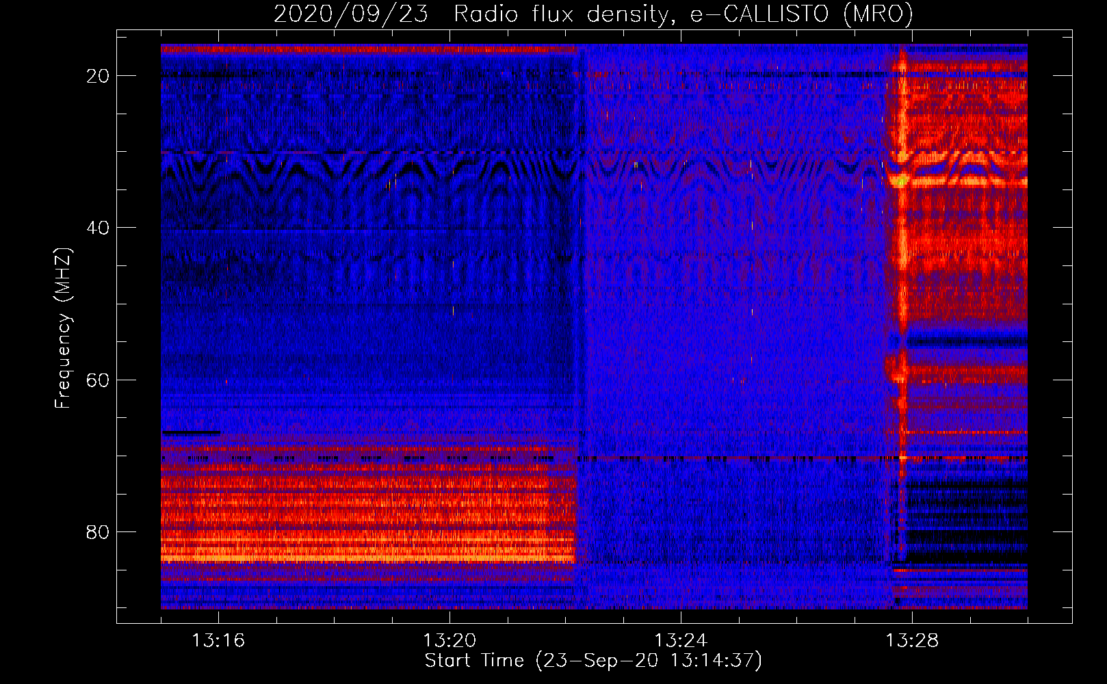Click the 60 frequency tick label

tap(98, 380)
